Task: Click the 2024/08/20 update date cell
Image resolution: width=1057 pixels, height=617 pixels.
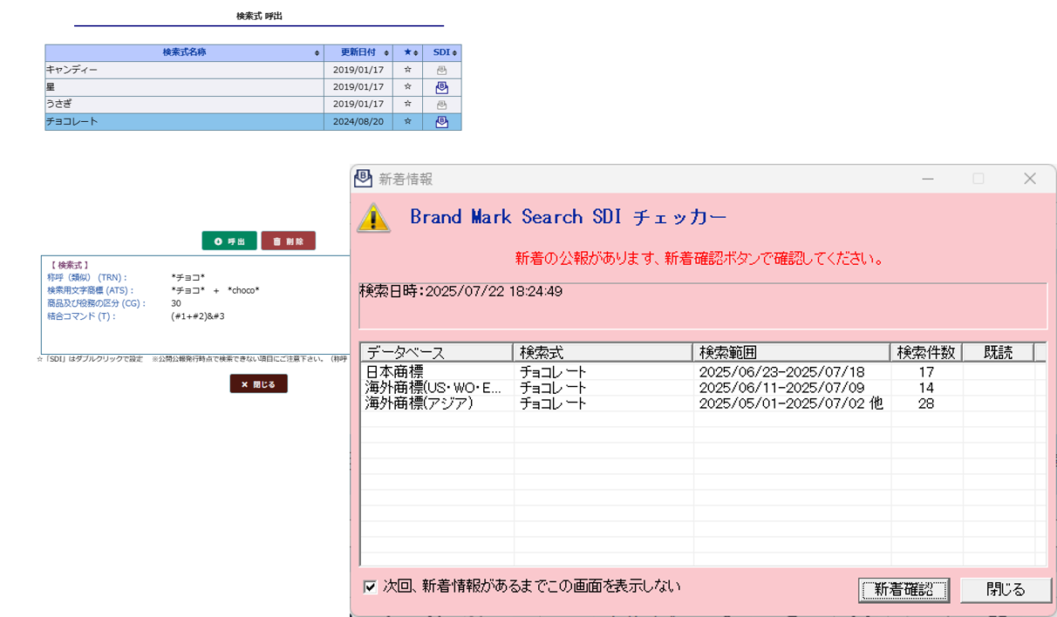Action: (x=358, y=122)
